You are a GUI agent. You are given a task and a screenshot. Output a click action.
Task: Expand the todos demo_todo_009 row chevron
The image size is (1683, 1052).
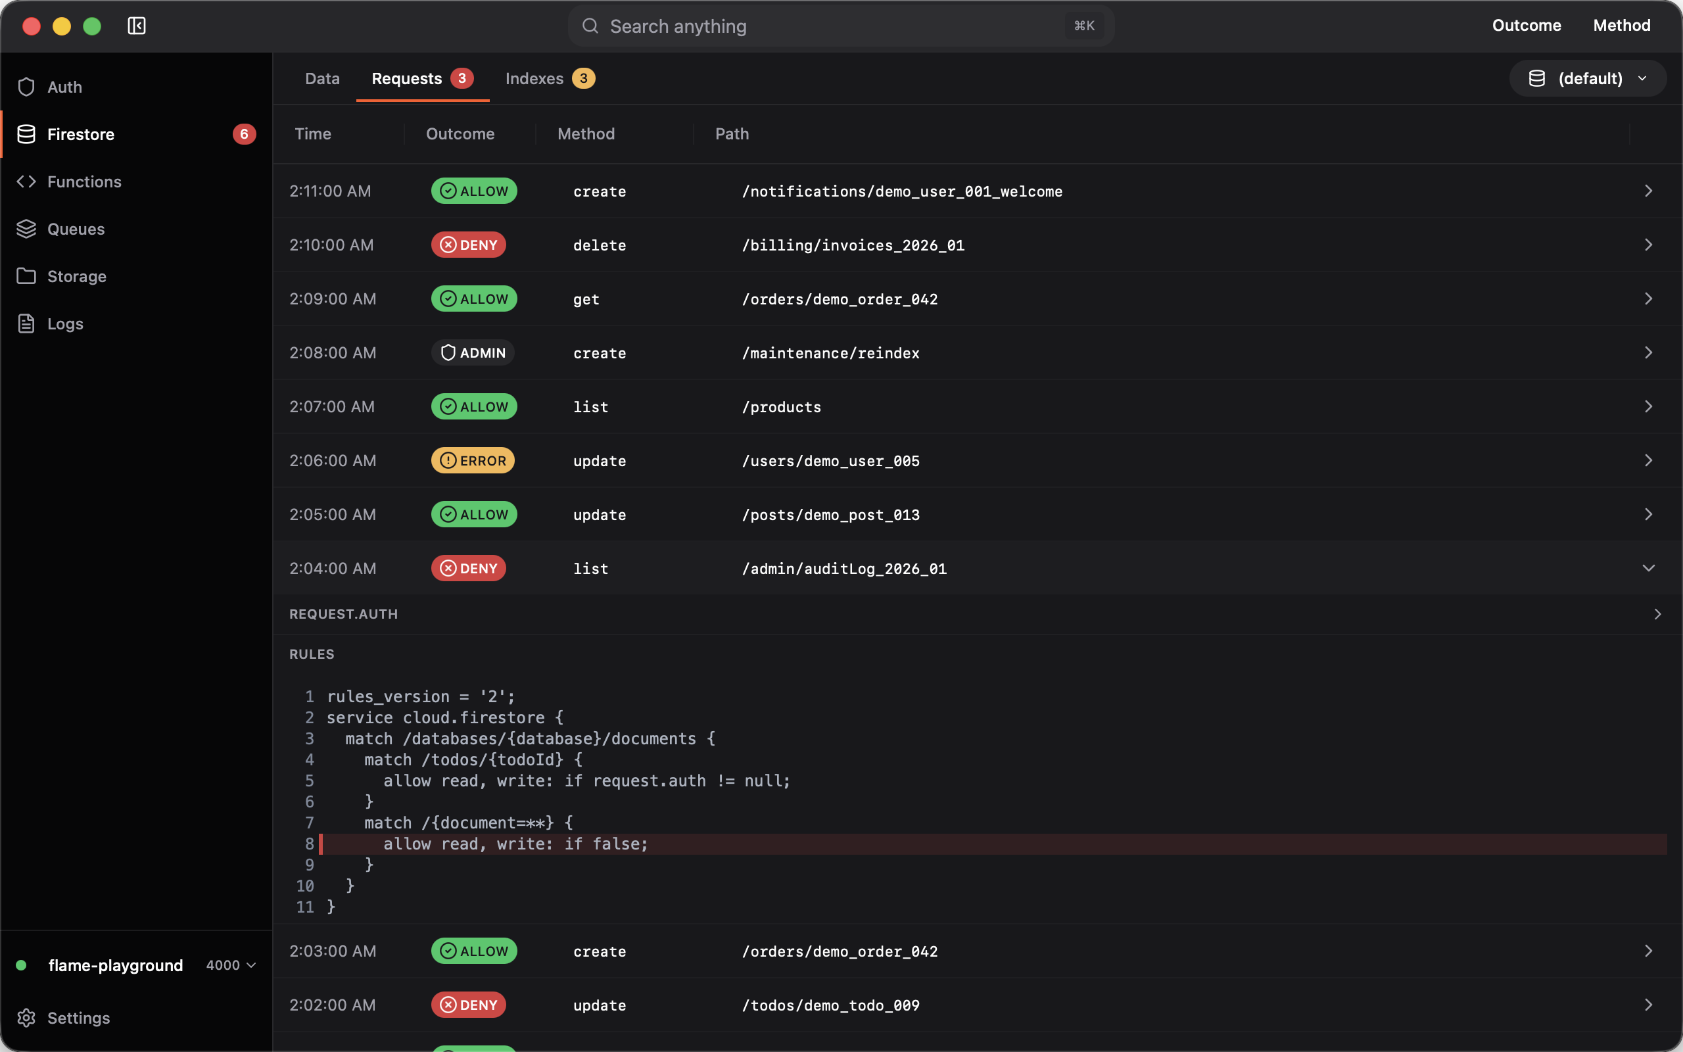[1648, 1005]
